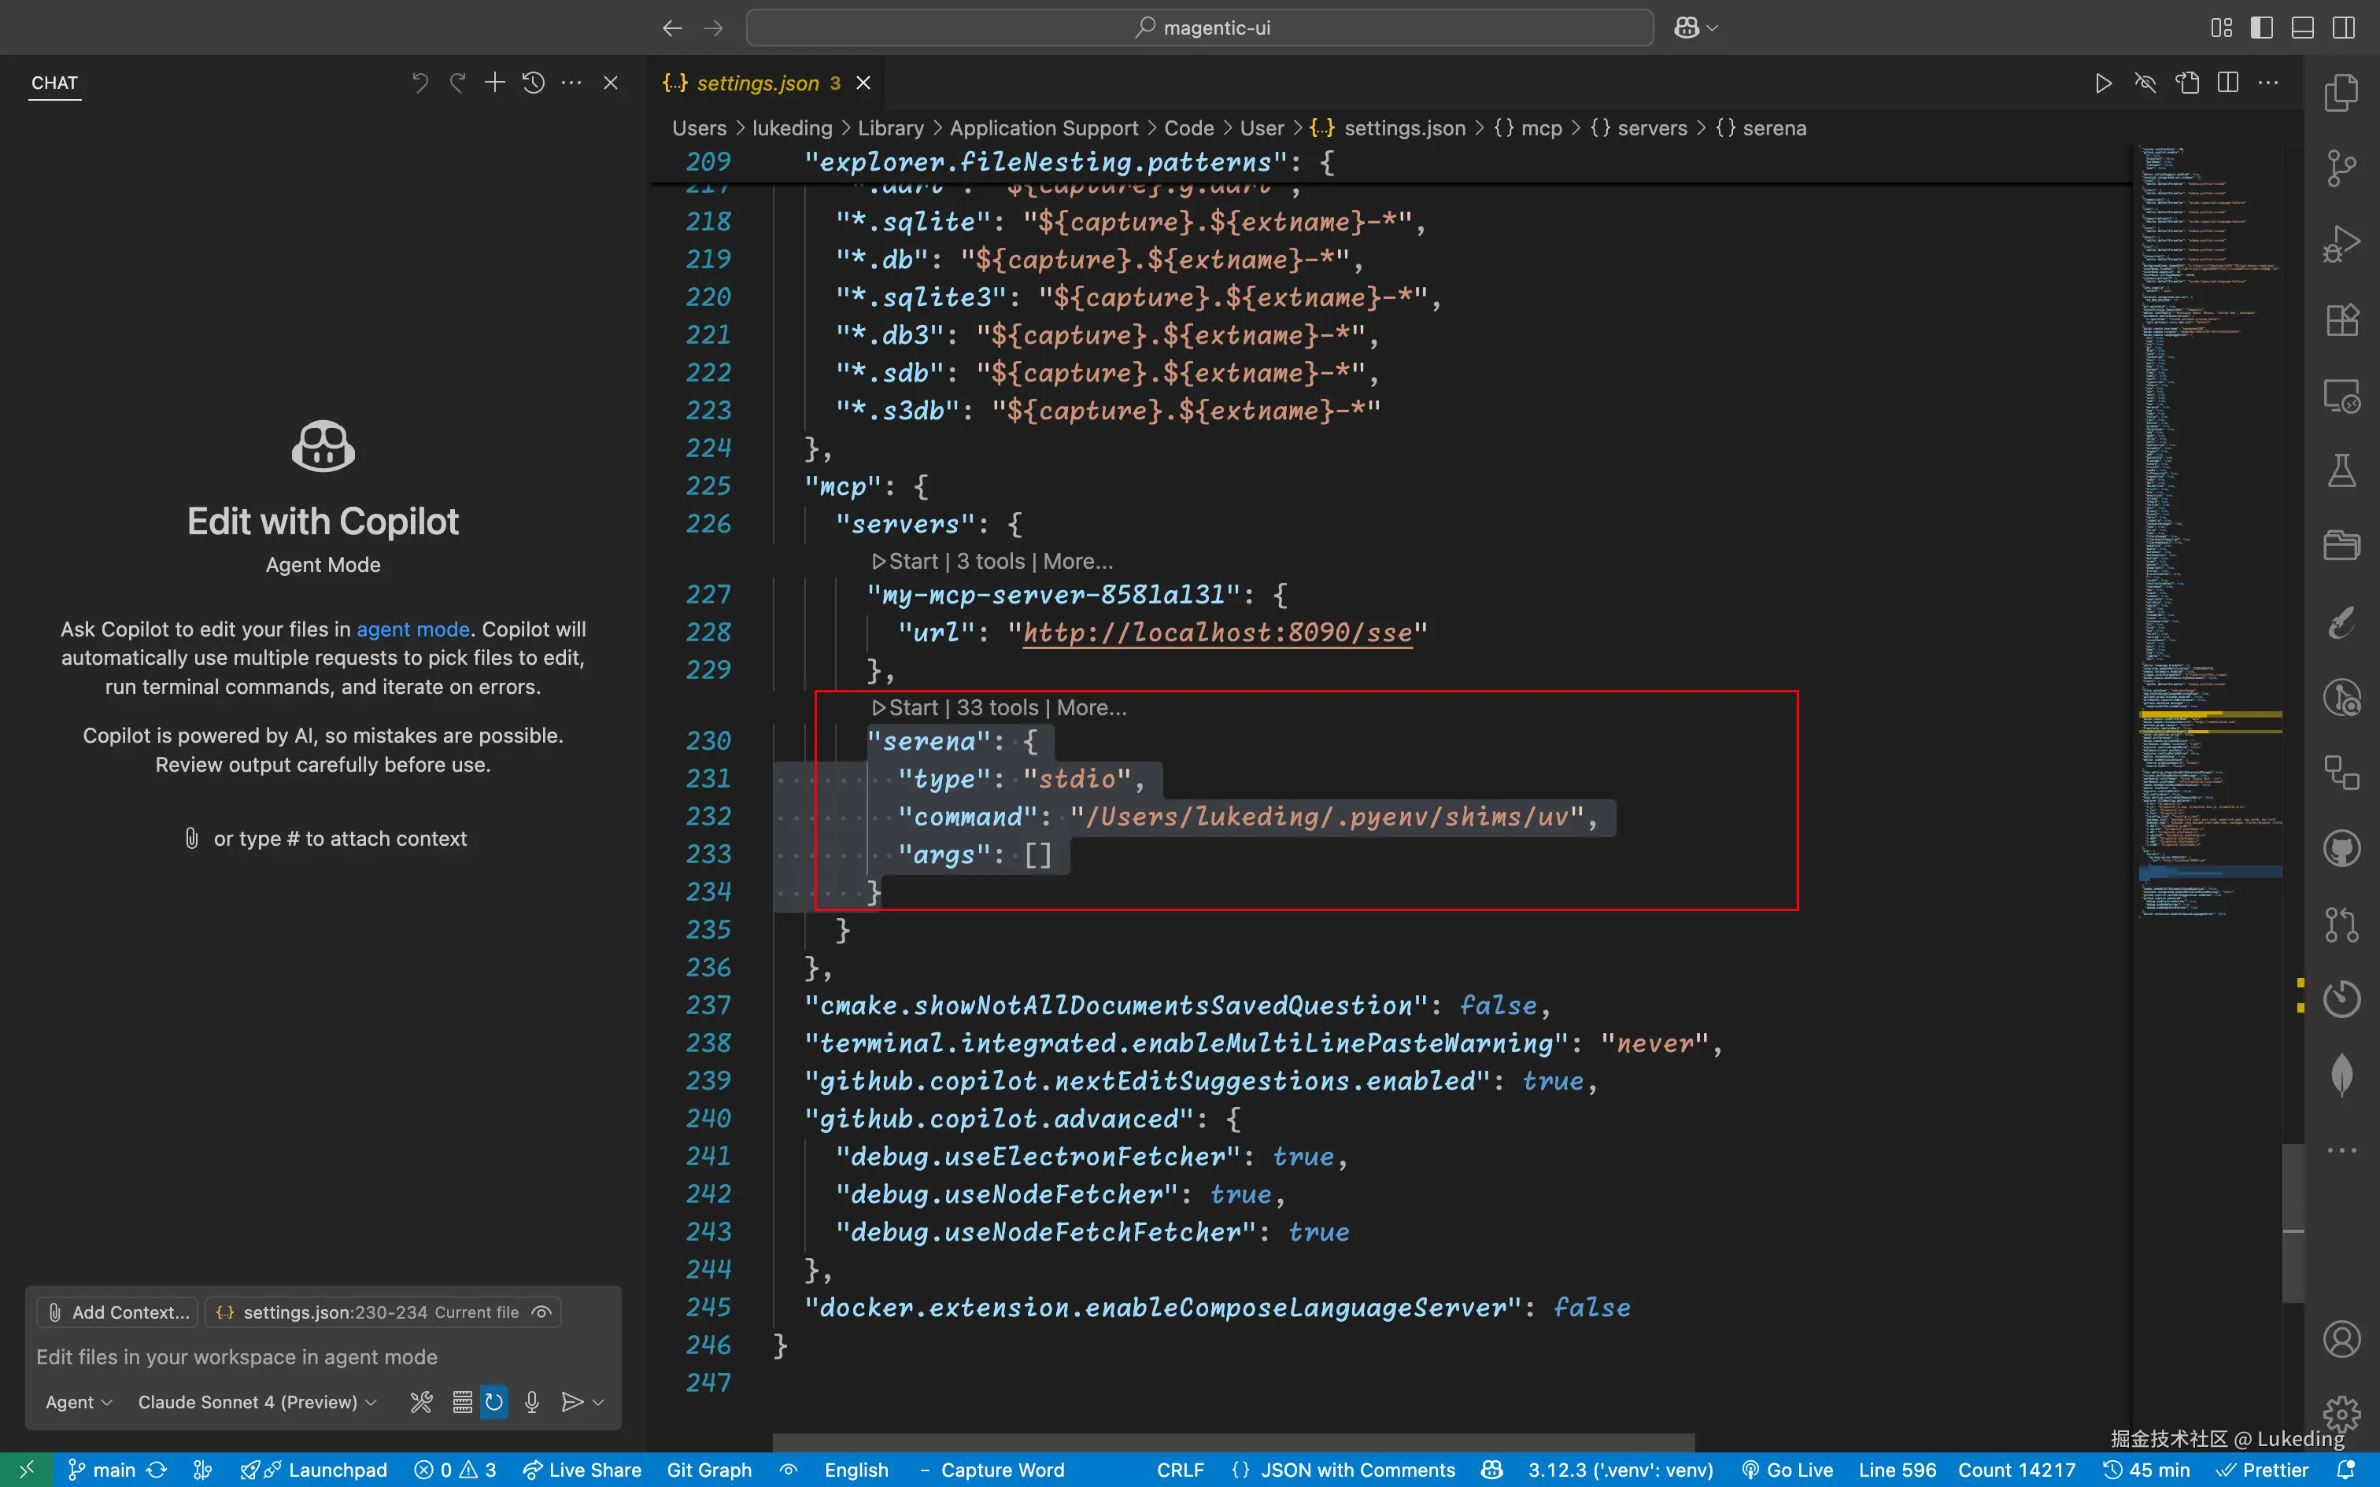Toggle the primary side bar layout button
Viewport: 2380px width, 1487px height.
[2261, 28]
